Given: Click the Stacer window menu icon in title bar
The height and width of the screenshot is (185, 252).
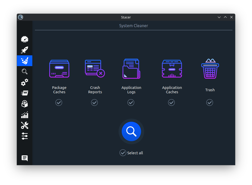Looking at the screenshot, I should (x=21, y=17).
